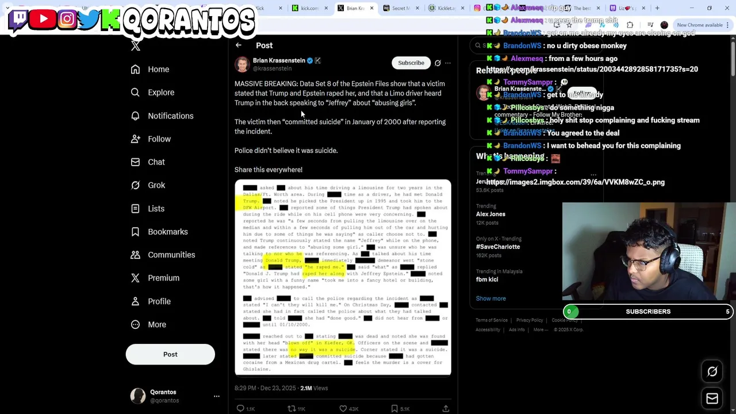Click the Grok explain icon beside Subscribe
Screen dimensions: 736x414
(438, 63)
